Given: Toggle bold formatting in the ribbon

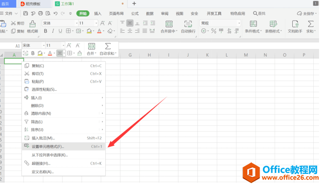Looking at the screenshot, I should (46, 31).
